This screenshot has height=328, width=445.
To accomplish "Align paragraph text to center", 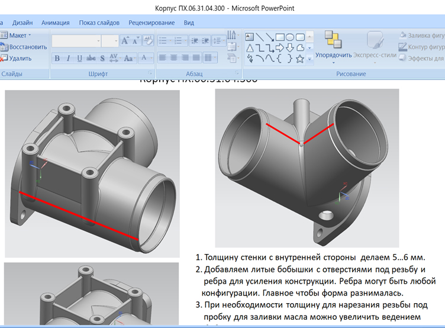I will click(174, 58).
